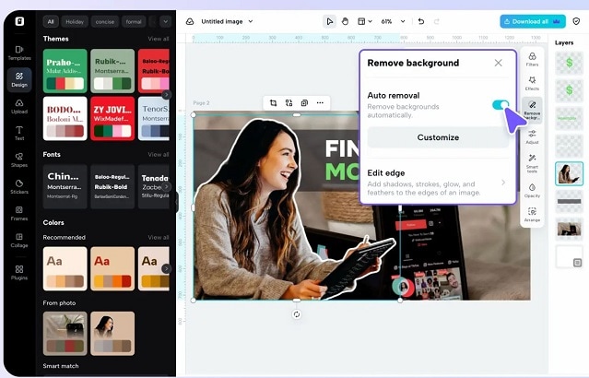589x378 pixels.
Task: Expand the Edit edge options
Action: pyautogui.click(x=503, y=183)
